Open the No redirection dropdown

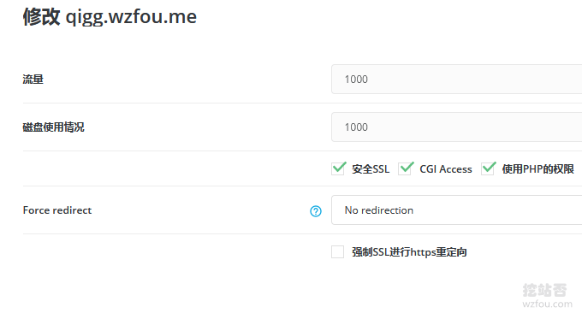click(456, 210)
